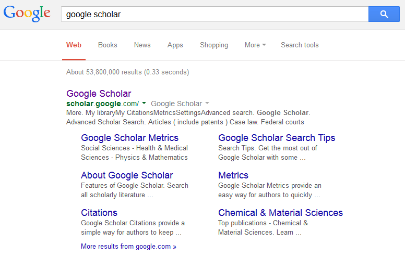Click the search box containing google scholar

(x=214, y=14)
